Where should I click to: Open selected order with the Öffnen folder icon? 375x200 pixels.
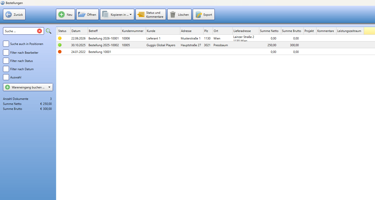click(x=81, y=14)
